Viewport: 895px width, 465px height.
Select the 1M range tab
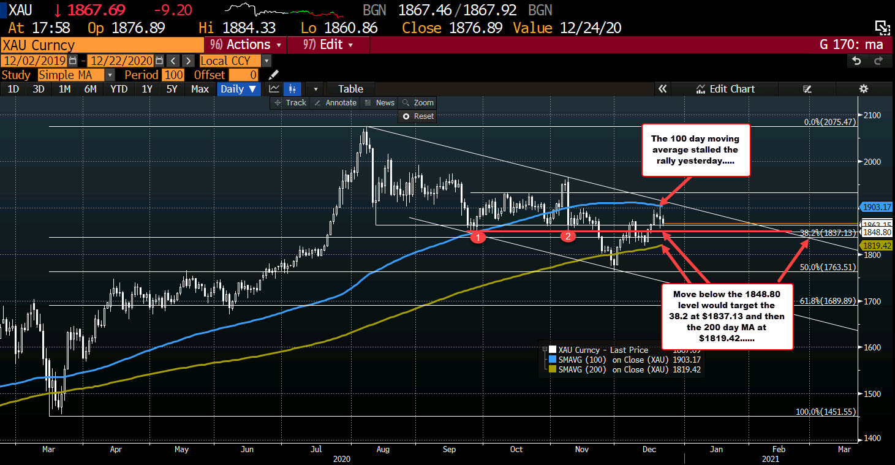(x=64, y=89)
